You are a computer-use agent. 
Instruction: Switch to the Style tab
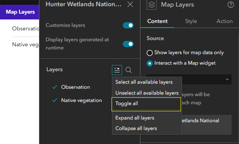(191, 21)
